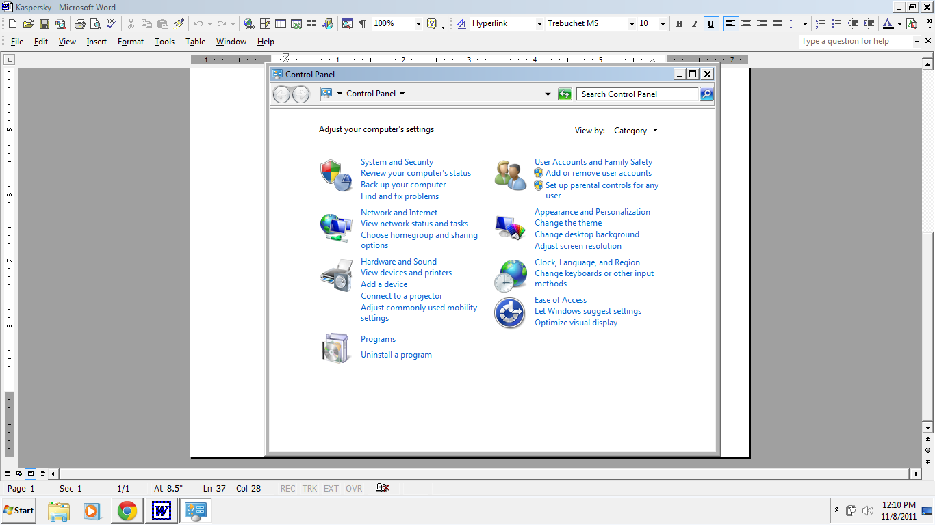Click the System and Security shield icon
The image size is (935, 525).
pos(336,176)
